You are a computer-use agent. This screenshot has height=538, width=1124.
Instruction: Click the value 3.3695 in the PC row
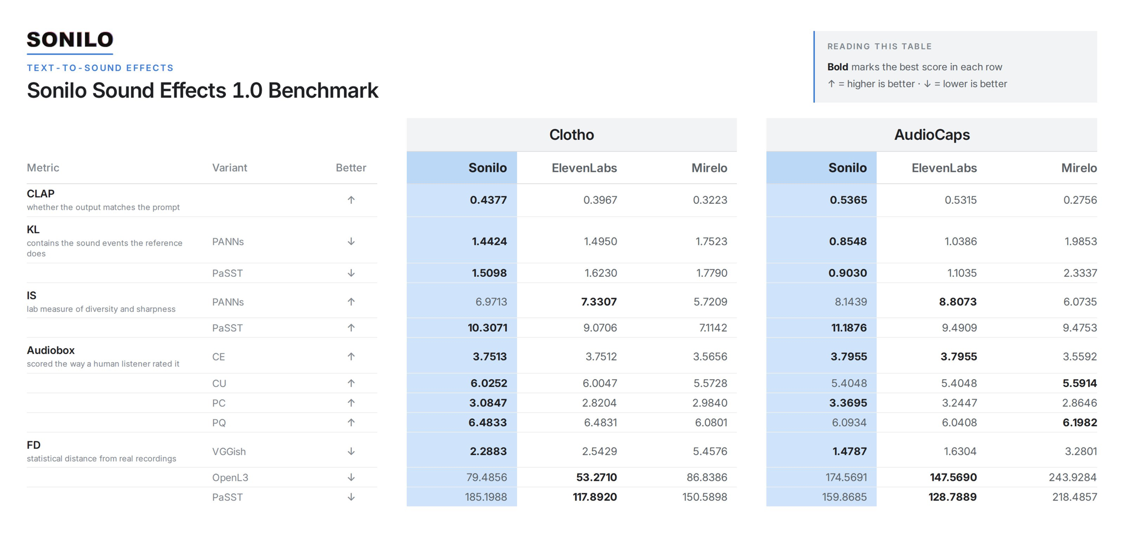coord(848,403)
